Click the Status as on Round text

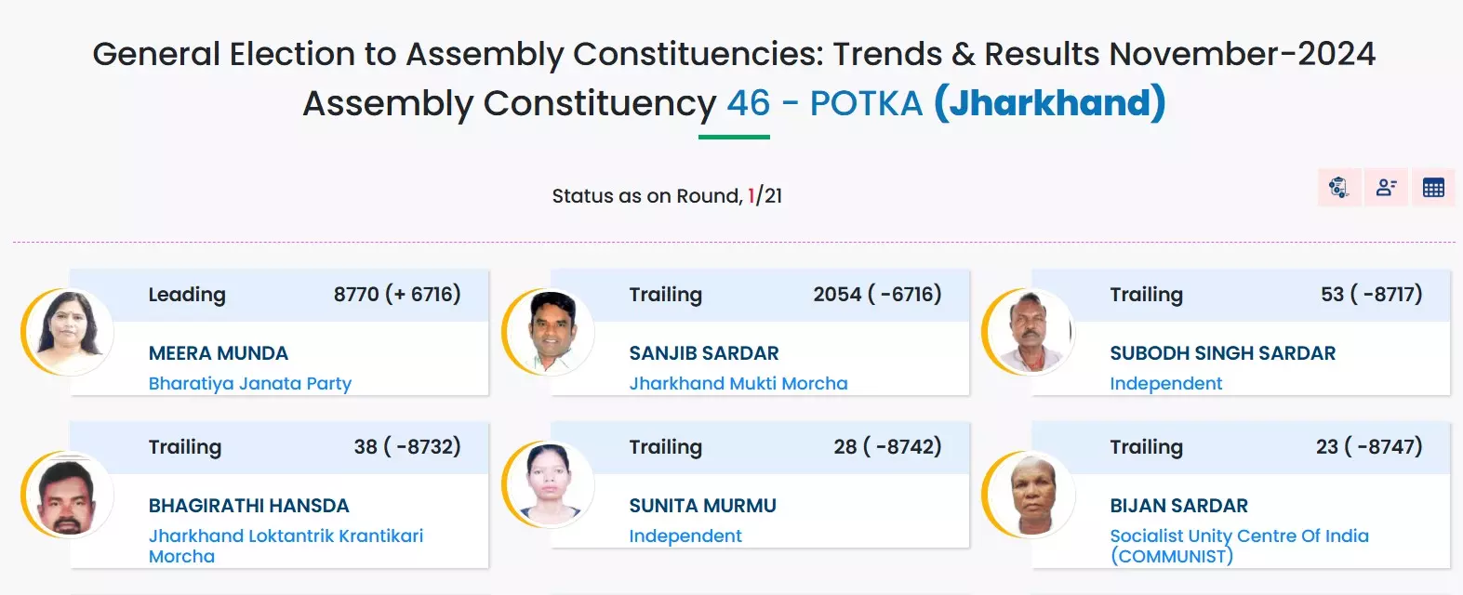point(667,196)
